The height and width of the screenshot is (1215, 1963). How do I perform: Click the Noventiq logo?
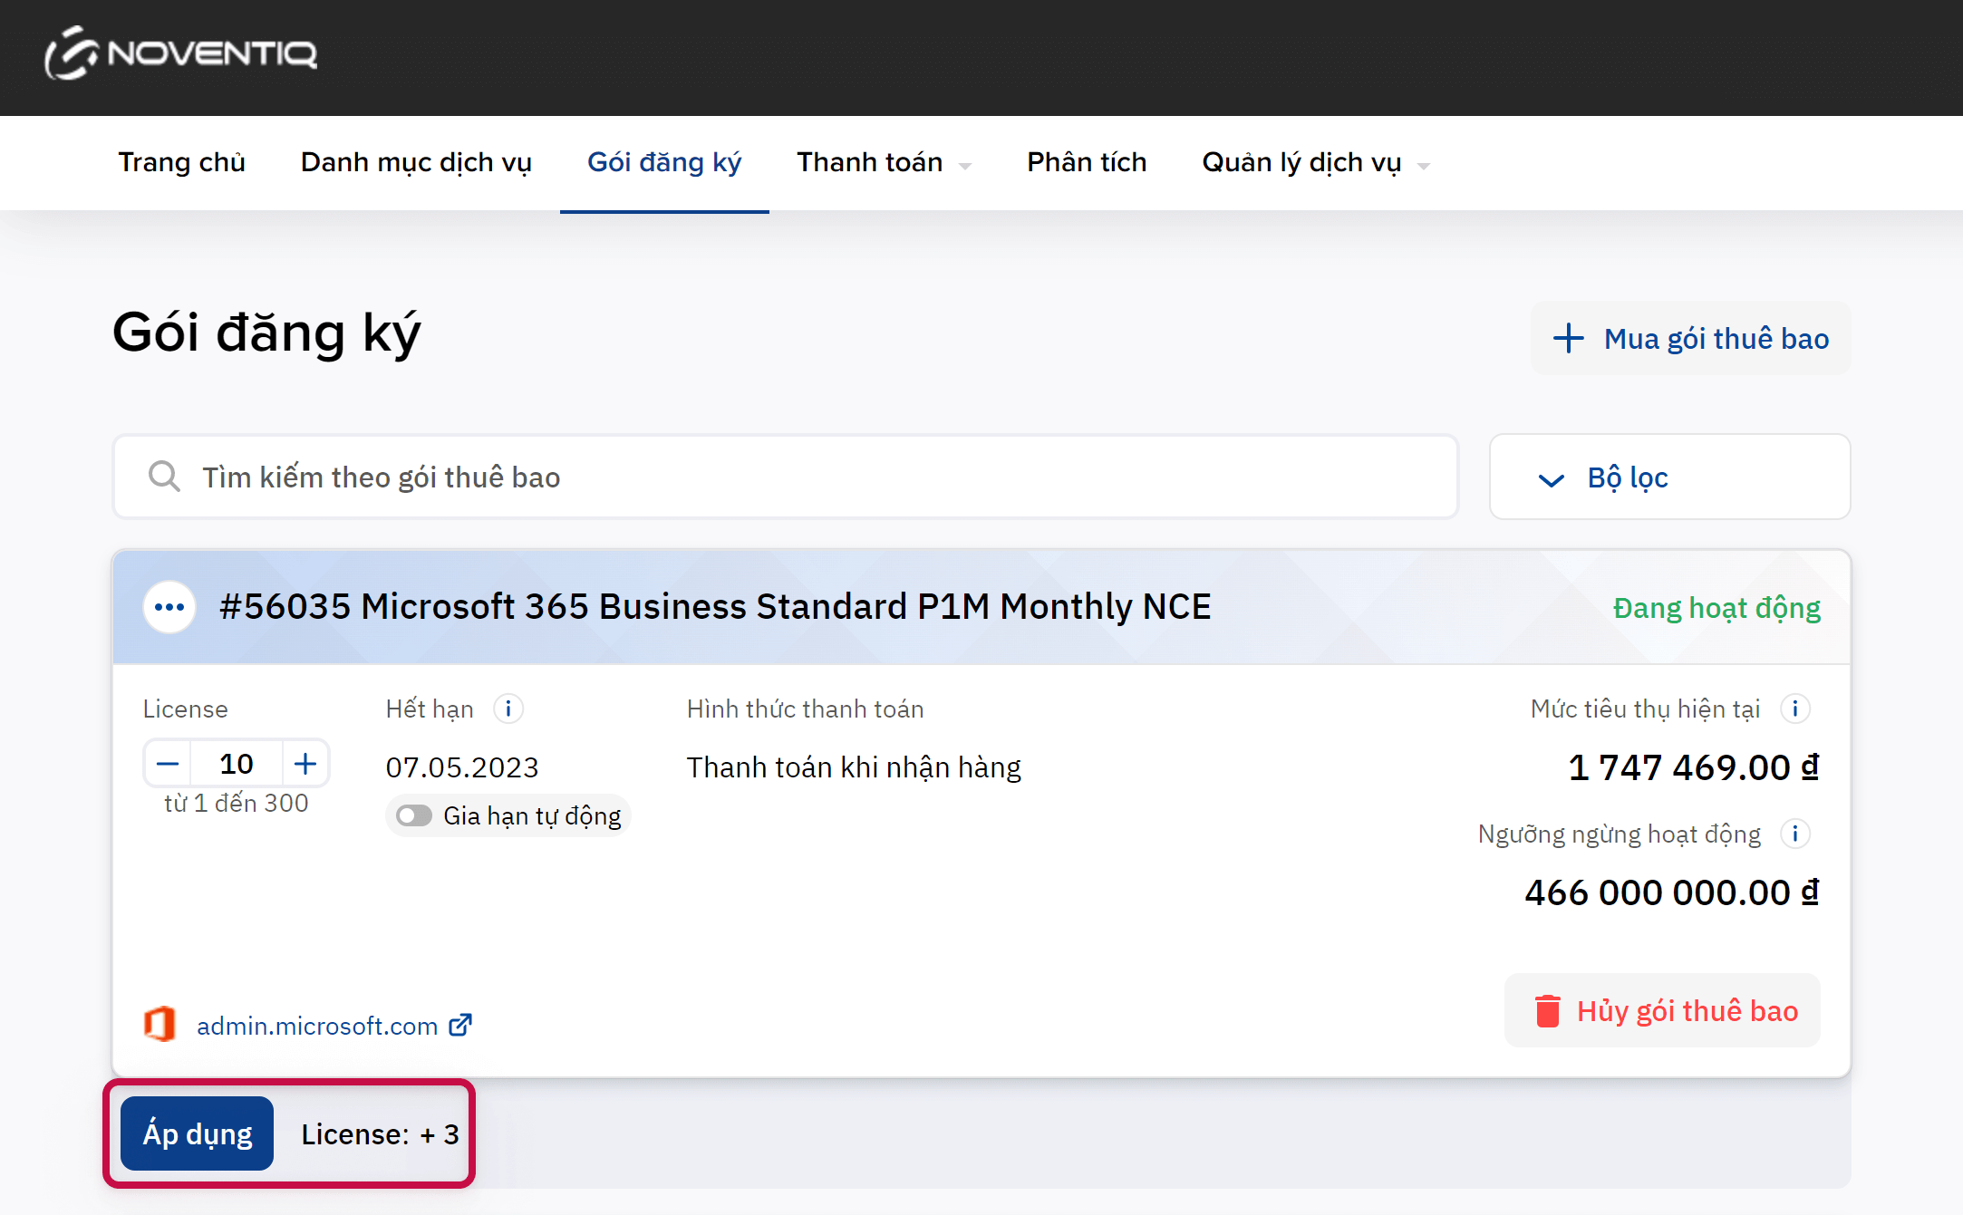(181, 53)
